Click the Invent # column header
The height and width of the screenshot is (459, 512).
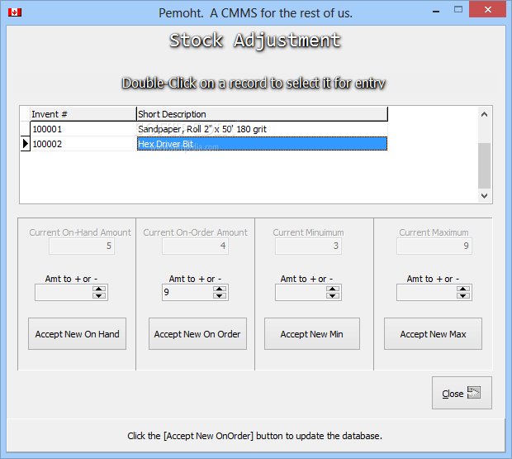(x=83, y=114)
